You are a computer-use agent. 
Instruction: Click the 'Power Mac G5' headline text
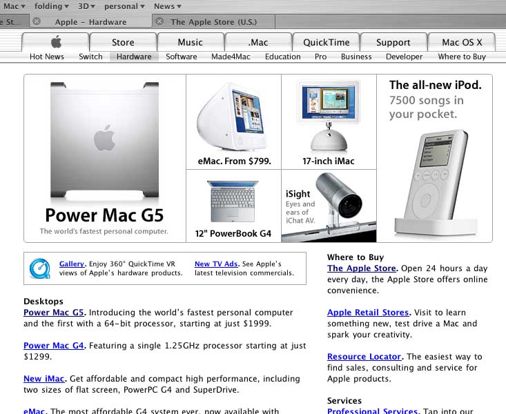pyautogui.click(x=104, y=215)
